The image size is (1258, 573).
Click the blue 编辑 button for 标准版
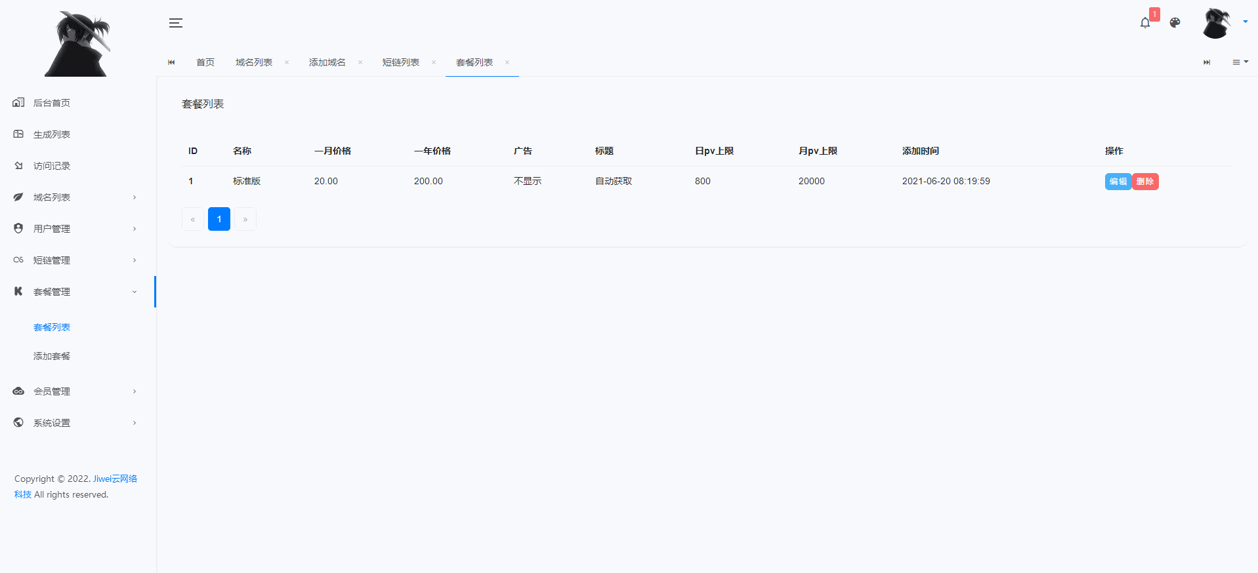(1118, 182)
